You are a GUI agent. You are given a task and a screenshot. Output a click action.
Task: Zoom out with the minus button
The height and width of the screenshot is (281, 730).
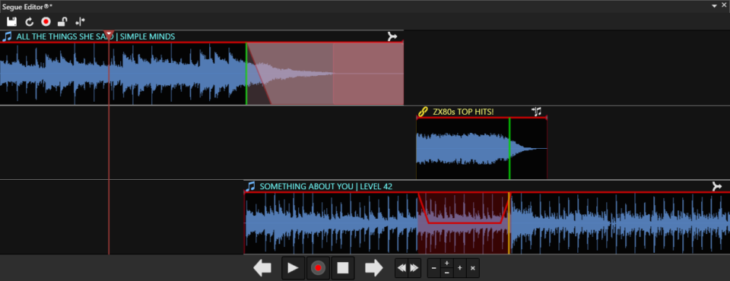click(x=434, y=268)
